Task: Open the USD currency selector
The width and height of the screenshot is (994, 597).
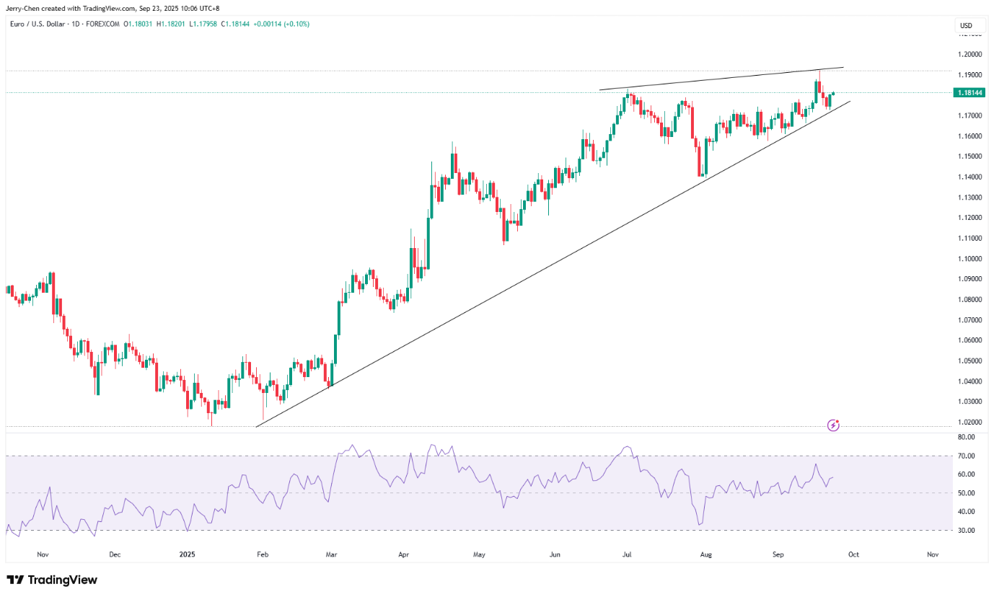Action: coord(965,26)
